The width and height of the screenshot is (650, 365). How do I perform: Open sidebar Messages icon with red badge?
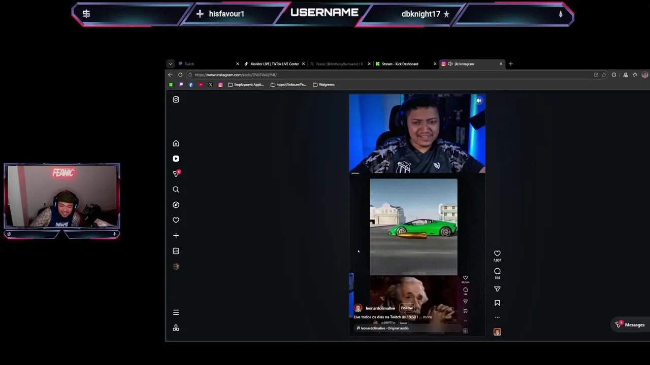pos(176,173)
